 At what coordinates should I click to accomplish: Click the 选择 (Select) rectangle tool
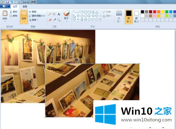tap(24, 13)
